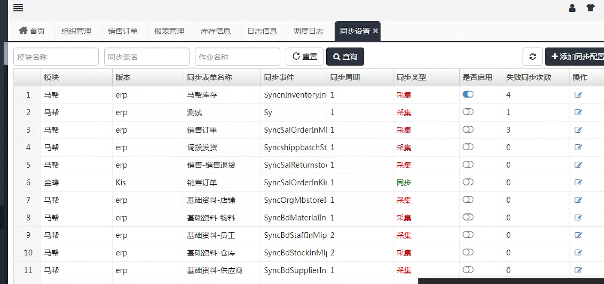
Task: Open the user profile icon
Action: 572,8
